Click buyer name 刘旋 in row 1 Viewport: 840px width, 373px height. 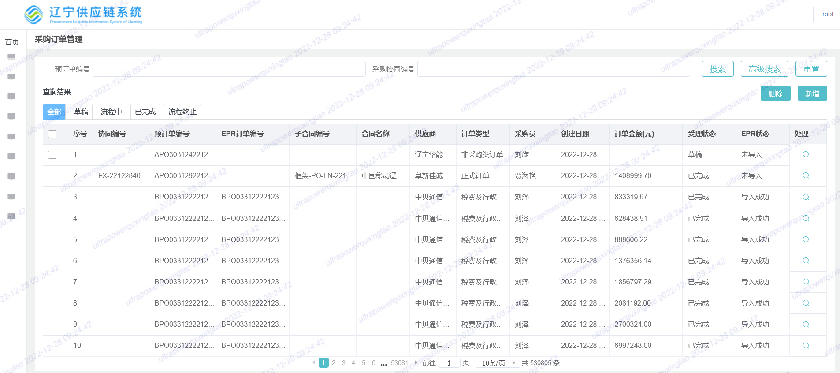522,154
